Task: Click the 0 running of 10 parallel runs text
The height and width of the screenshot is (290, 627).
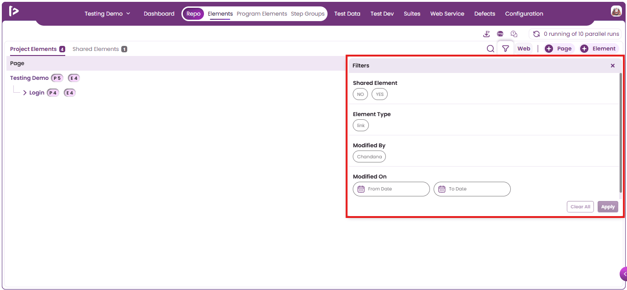Action: (x=582, y=34)
